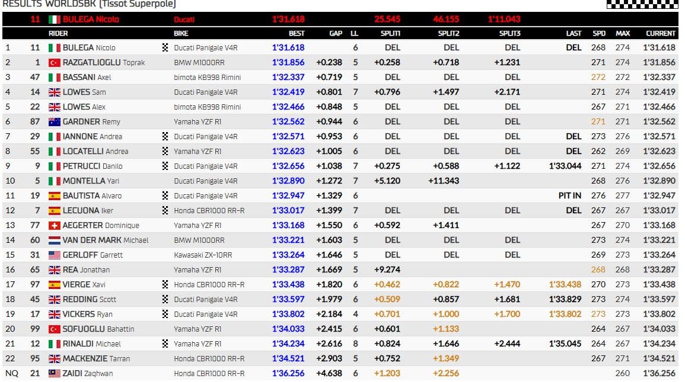Click the CURRENT column header
Viewport: 685px width, 382px height.
tap(661, 33)
